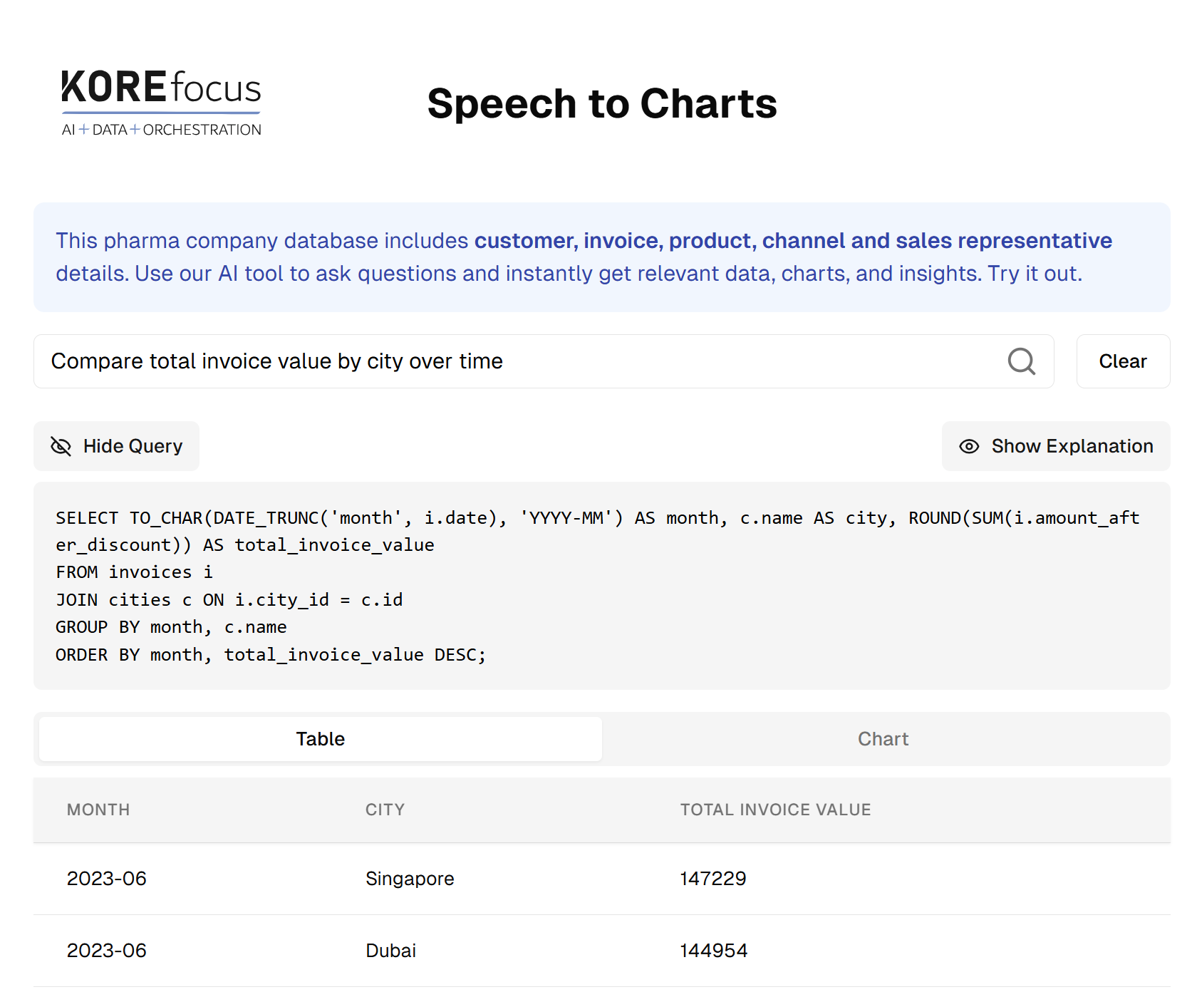Click the MONTH column header
Viewport: 1192px width, 997px height.
(x=98, y=810)
